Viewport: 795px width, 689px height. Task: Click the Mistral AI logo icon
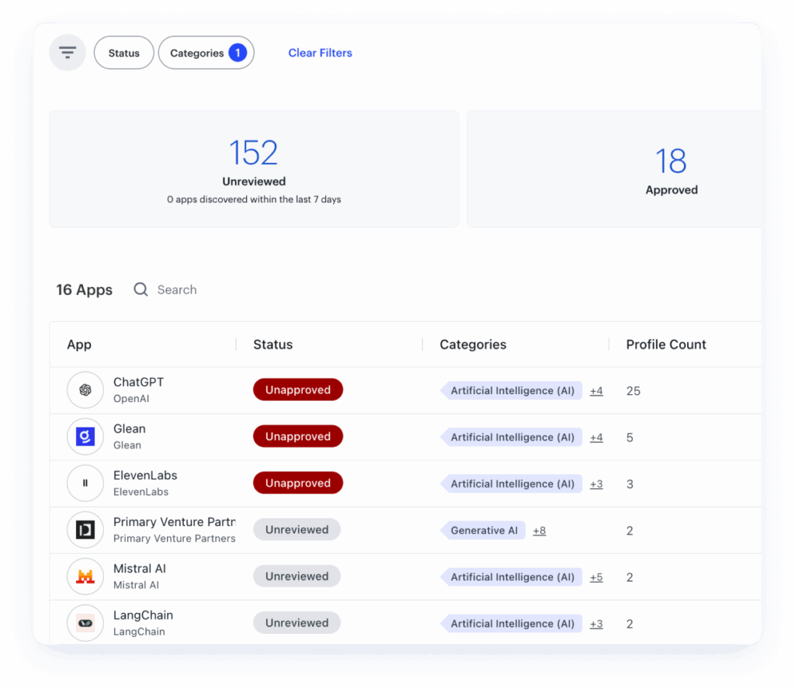tap(85, 576)
